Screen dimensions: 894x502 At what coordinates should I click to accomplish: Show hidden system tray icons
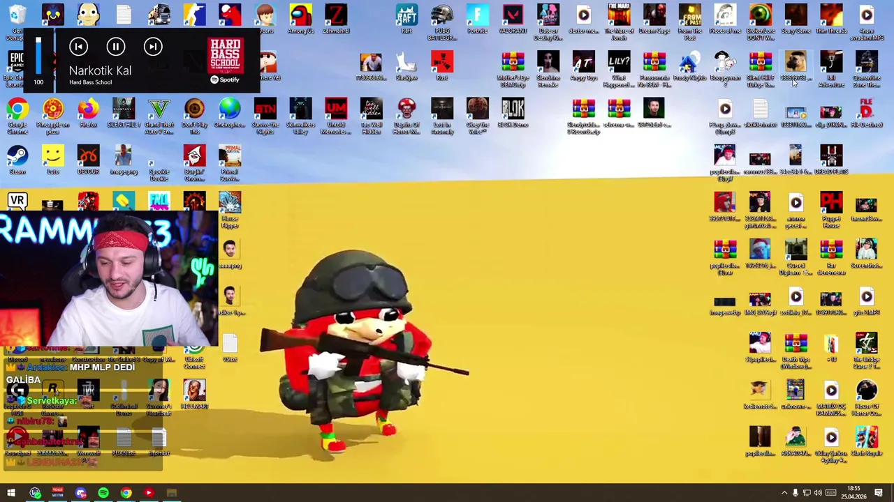click(784, 493)
